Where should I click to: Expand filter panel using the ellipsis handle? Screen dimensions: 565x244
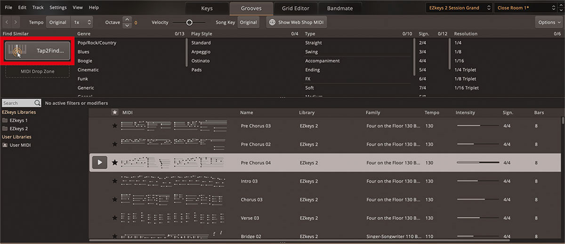(x=282, y=98)
